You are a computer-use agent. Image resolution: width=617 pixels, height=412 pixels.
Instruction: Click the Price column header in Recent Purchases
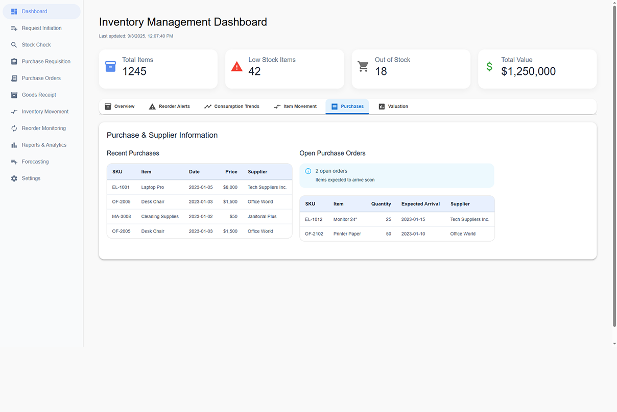point(231,172)
